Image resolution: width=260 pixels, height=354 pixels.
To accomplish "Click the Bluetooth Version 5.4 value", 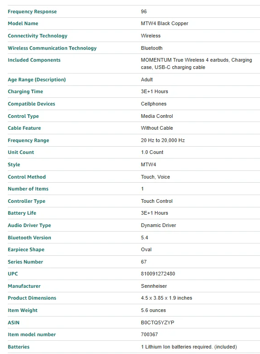I will click(x=144, y=238).
